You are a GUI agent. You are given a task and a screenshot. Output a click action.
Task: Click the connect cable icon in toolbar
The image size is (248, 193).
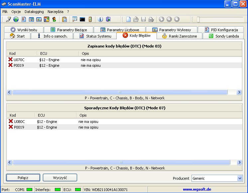pos(8,19)
